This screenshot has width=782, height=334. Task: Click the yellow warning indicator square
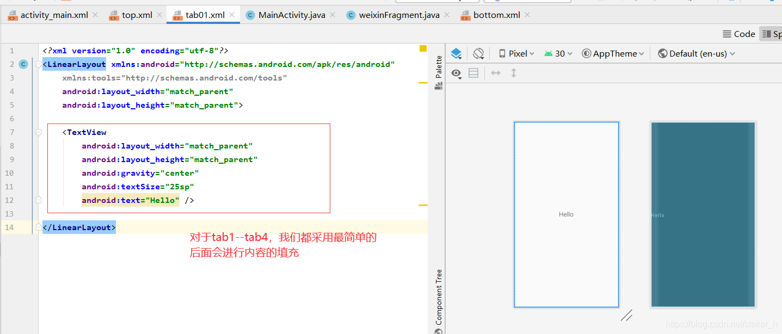pos(423,49)
